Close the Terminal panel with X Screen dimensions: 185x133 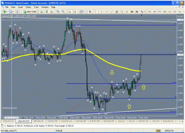click(x=2, y=125)
